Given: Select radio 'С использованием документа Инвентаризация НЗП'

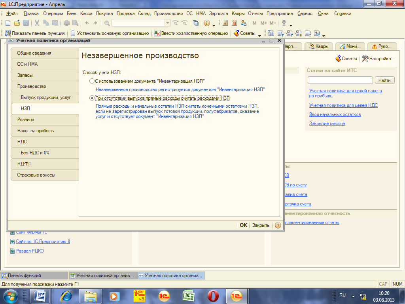Looking at the screenshot, I should point(92,81).
